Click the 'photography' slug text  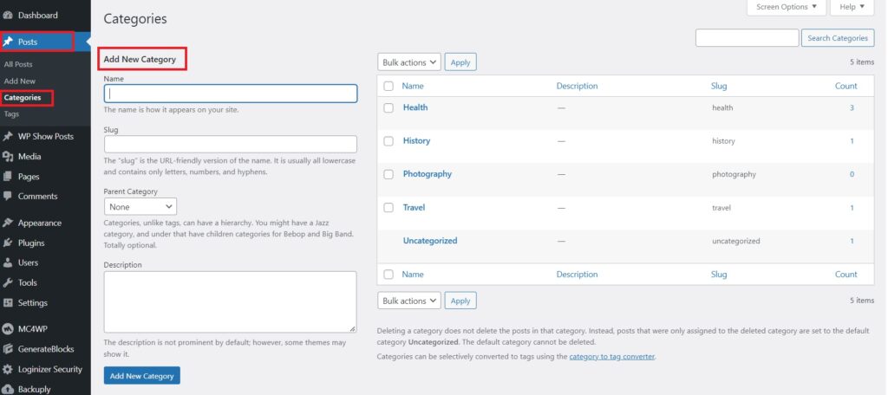point(734,174)
